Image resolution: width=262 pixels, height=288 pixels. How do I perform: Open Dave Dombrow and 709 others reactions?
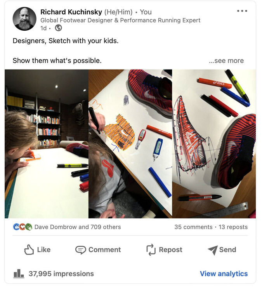[78, 227]
